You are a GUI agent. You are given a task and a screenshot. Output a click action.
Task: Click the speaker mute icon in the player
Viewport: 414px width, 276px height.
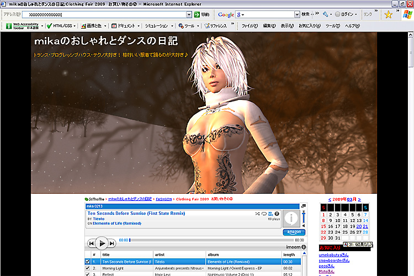[304, 226]
